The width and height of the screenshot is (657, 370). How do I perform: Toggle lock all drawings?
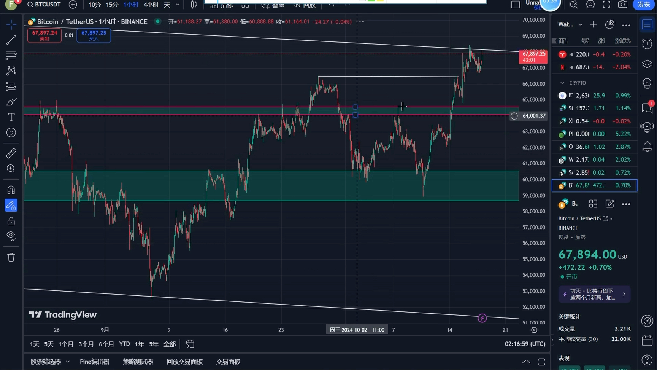point(11,221)
